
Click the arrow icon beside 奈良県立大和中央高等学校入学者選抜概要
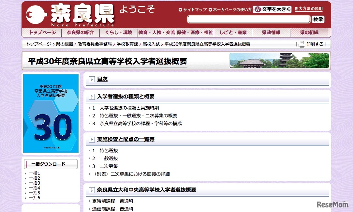pyautogui.click(x=92, y=190)
